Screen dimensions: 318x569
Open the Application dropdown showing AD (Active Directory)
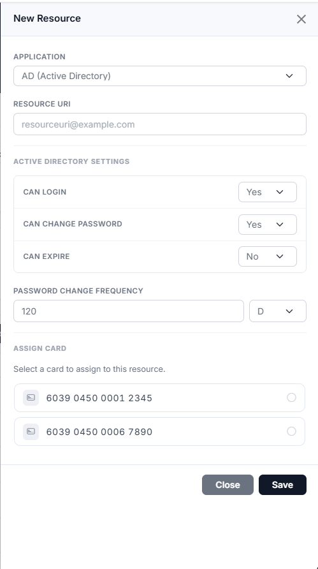160,76
